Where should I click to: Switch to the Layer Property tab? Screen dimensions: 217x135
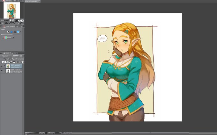pyautogui.click(x=9, y=26)
